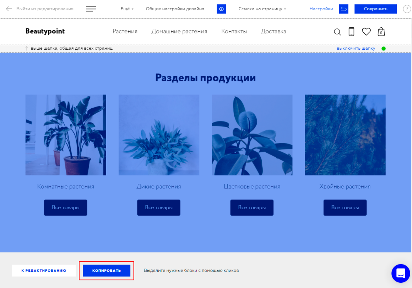Image resolution: width=412 pixels, height=288 pixels.
Task: Toggle the green header status indicator
Action: [384, 48]
